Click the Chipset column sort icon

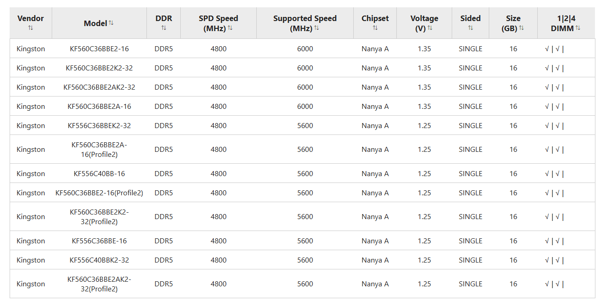[375, 28]
